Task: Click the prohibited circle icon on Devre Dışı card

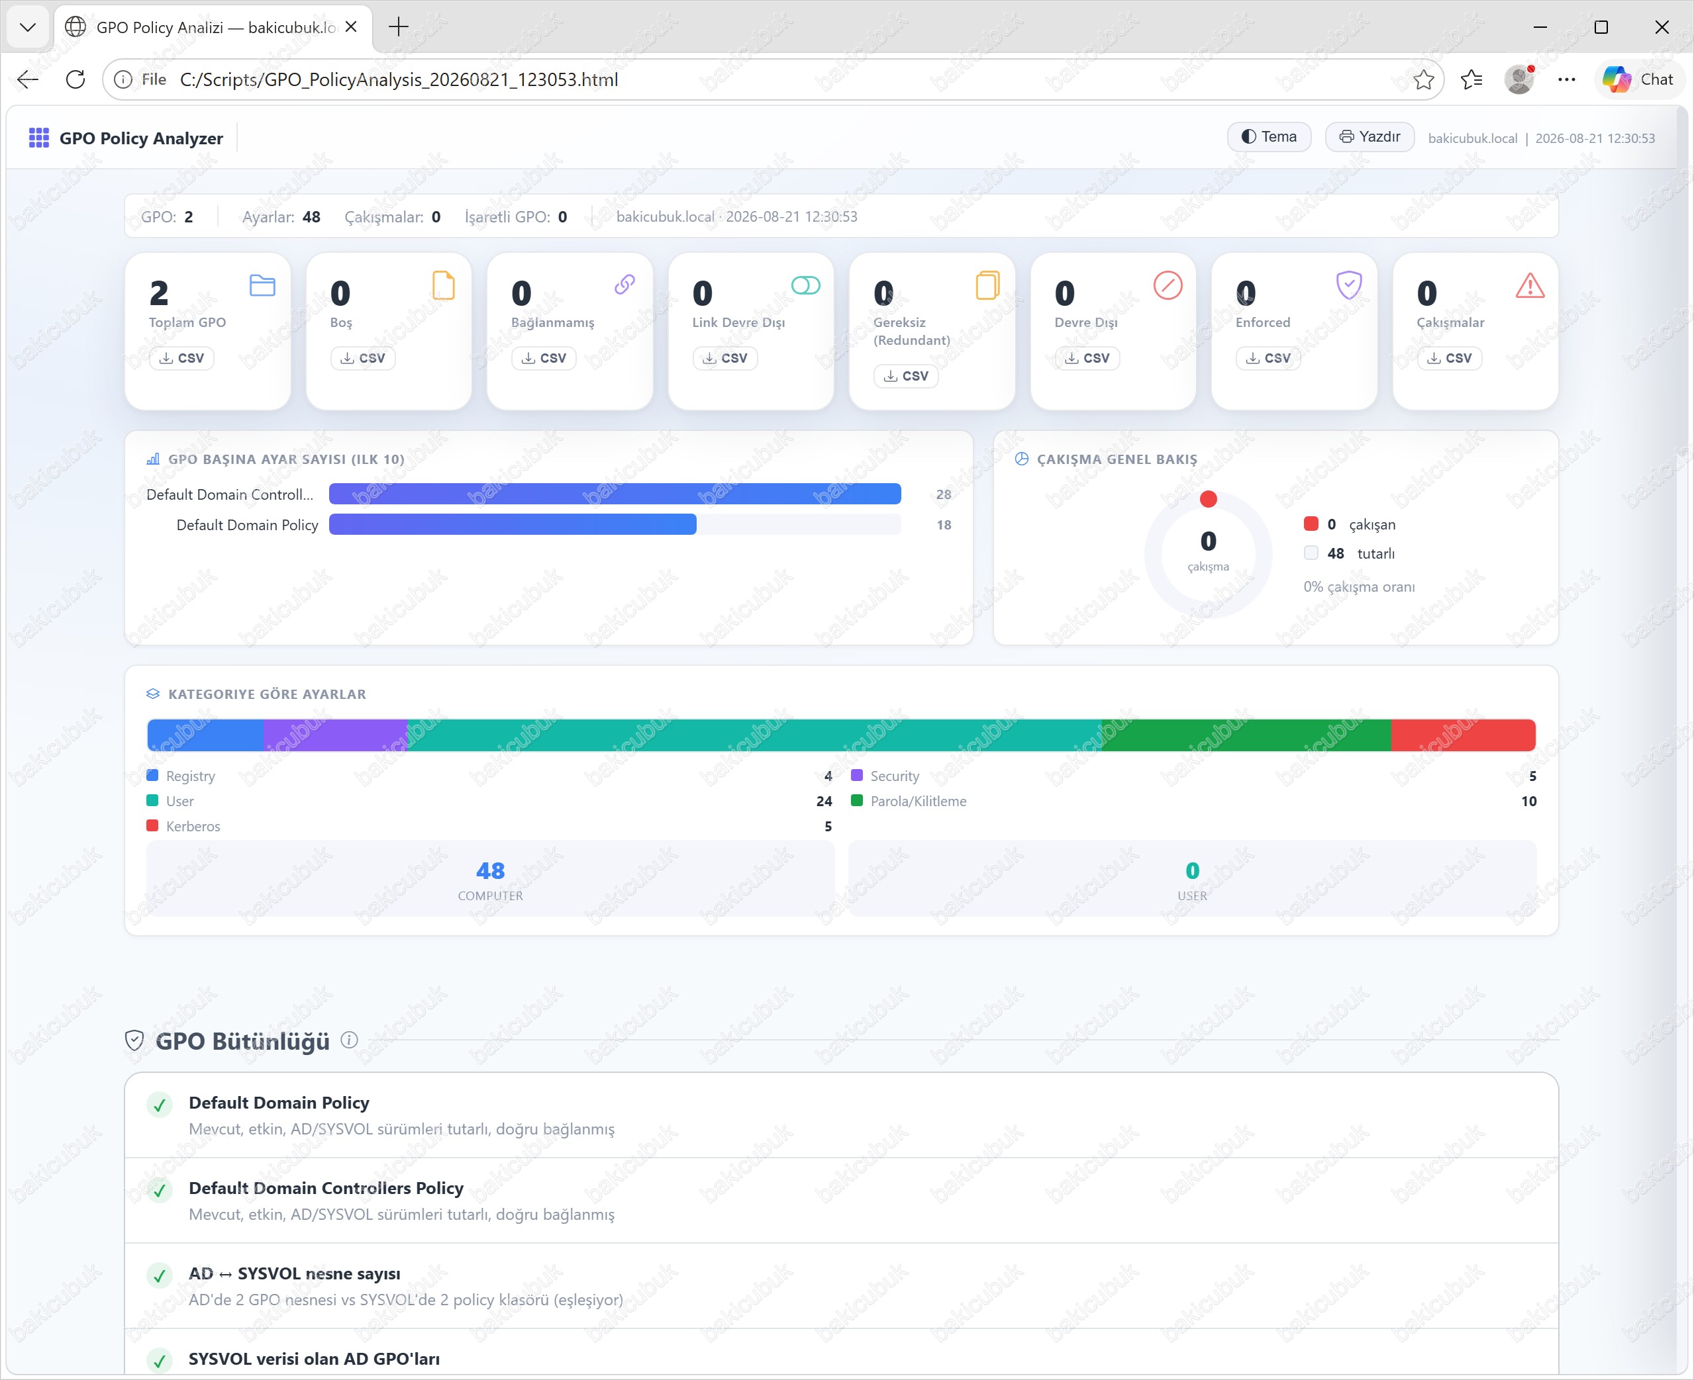Action: point(1168,285)
